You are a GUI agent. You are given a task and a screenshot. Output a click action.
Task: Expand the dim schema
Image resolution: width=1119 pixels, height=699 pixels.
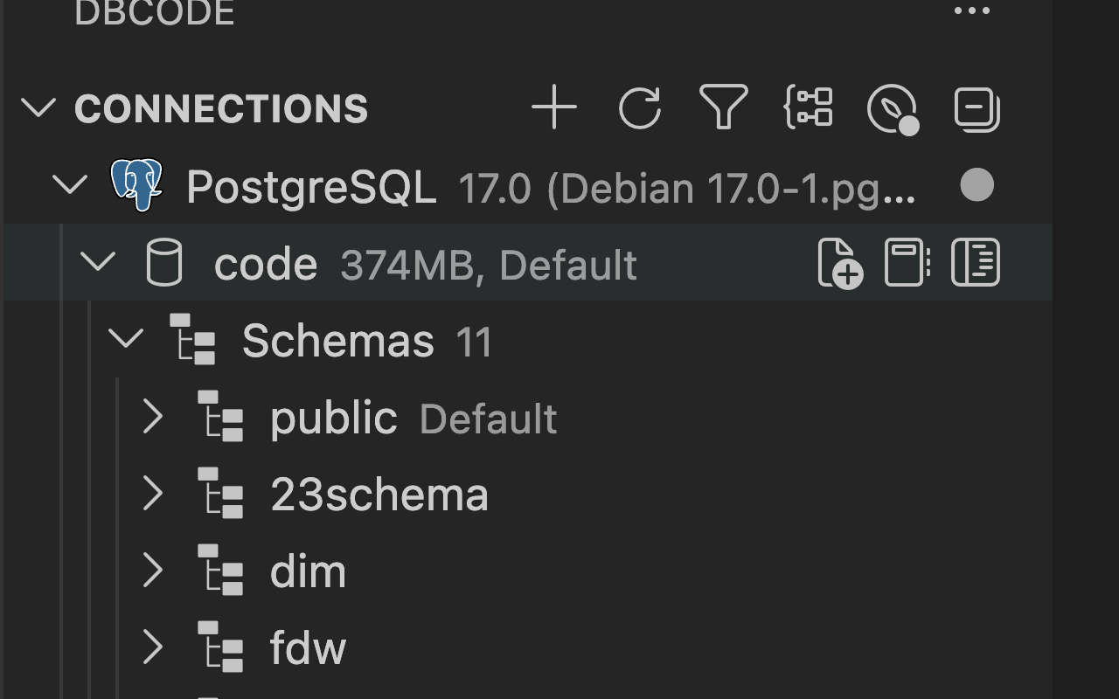point(154,571)
